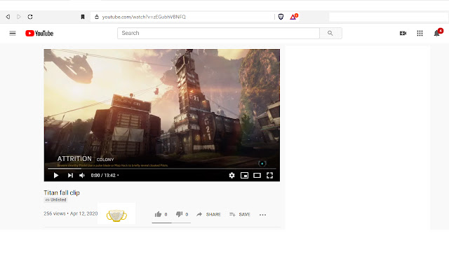Open the YouTube apps grid icon

point(420,33)
